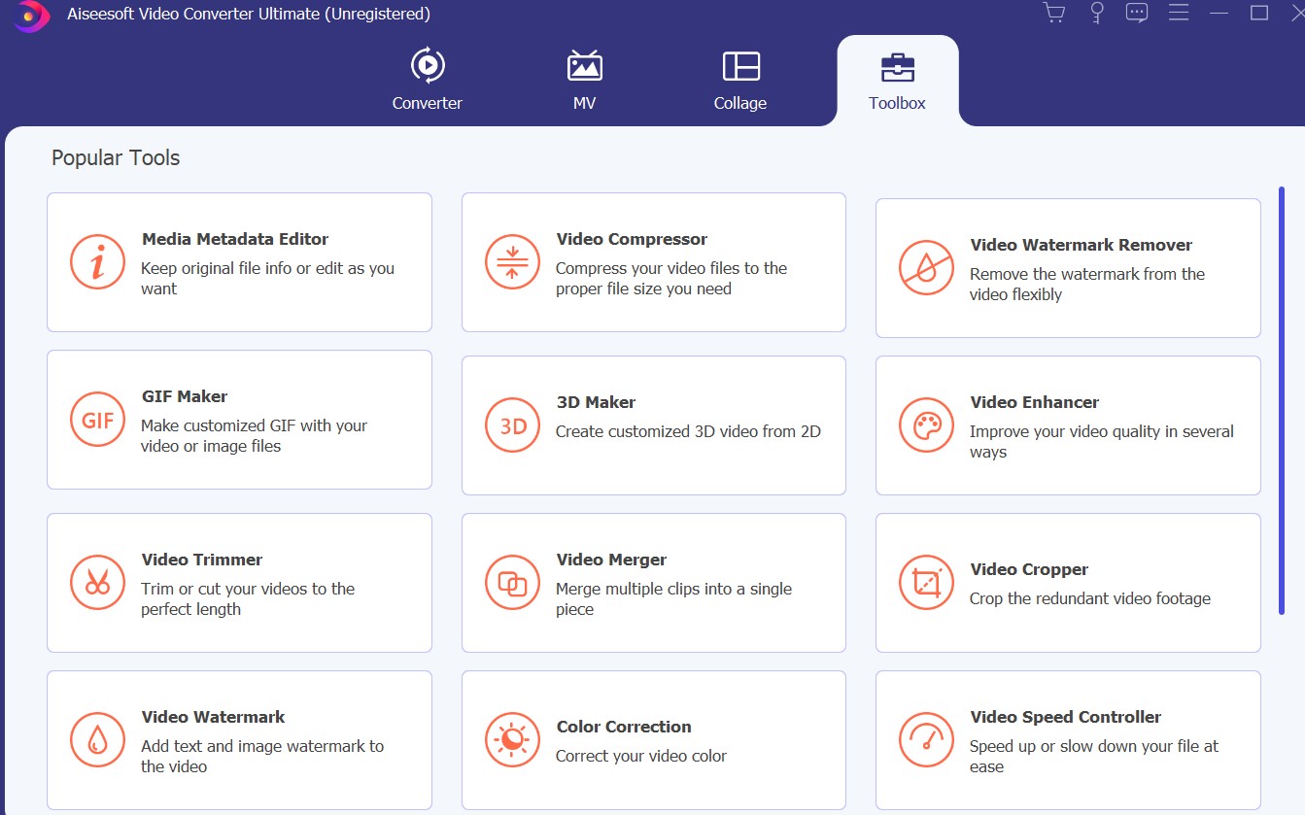The height and width of the screenshot is (815, 1305).
Task: Open Media Metadata Editor title
Action: pos(235,239)
